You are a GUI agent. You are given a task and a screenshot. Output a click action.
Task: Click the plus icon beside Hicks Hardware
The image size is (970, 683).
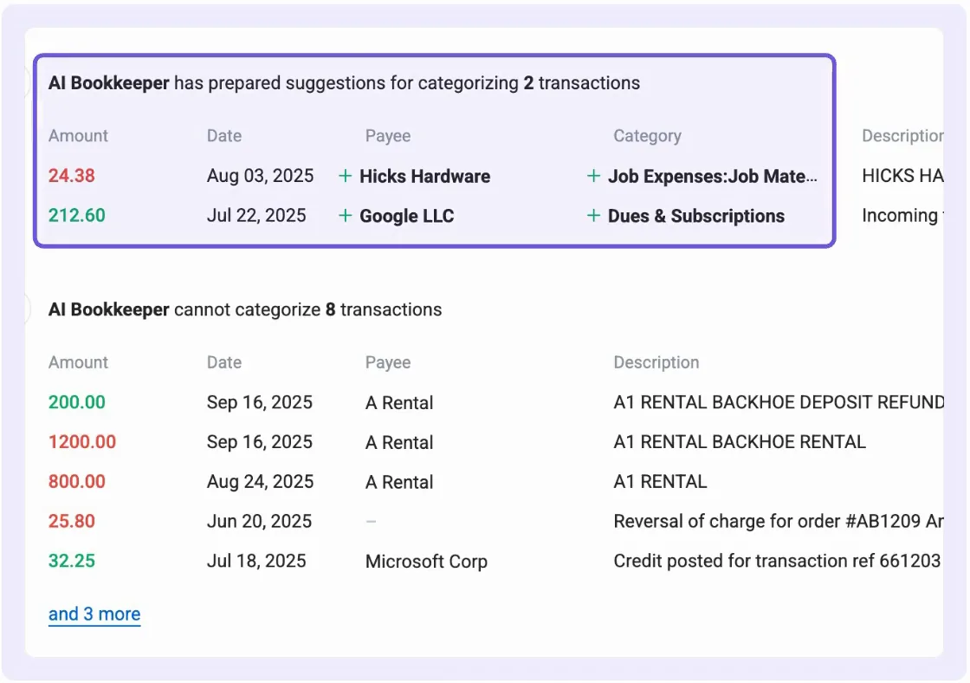click(346, 176)
